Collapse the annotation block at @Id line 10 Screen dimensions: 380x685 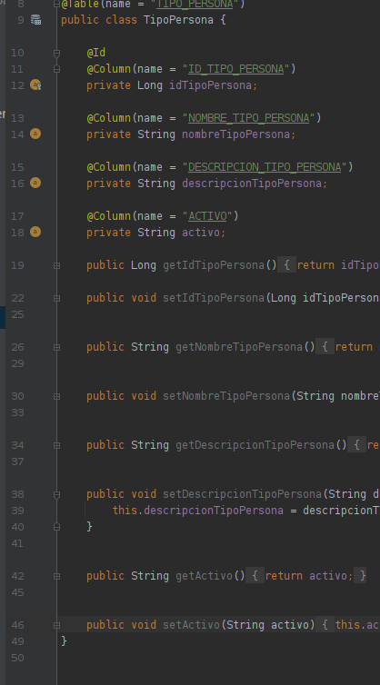point(56,54)
